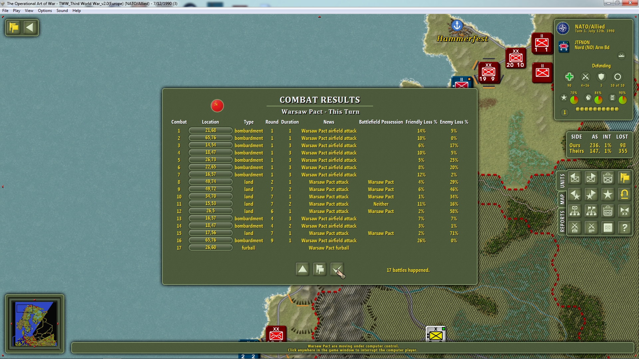
Task: Click the fist readiness icon
Action: (x=588, y=98)
